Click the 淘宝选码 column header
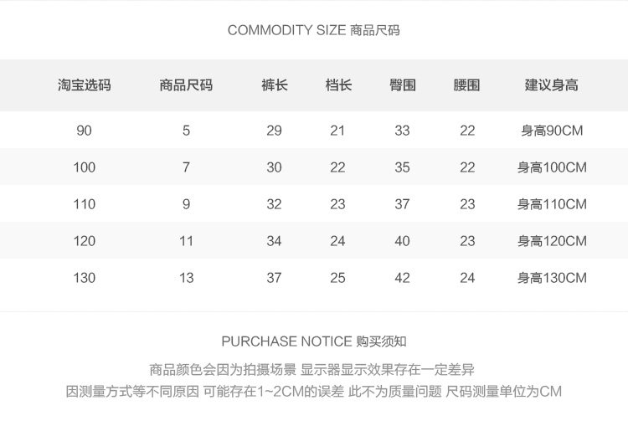The image size is (628, 426). tap(84, 85)
